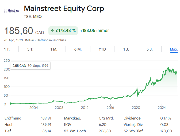Click the Mainstreet Equity Corp title
The image size is (180, 136).
pos(64,8)
